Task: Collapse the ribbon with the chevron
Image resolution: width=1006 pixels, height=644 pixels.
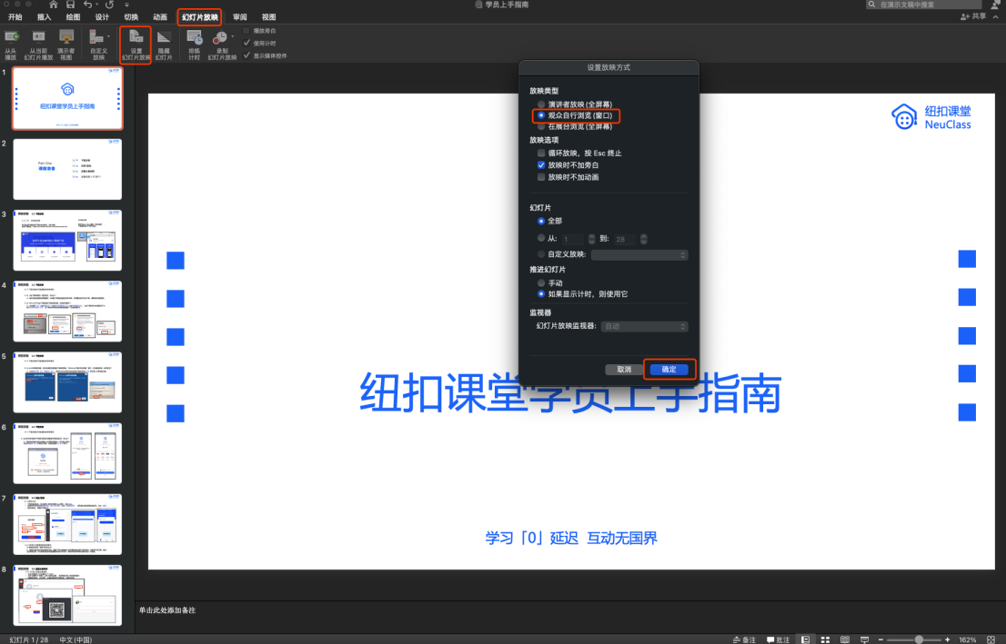Action: pyautogui.click(x=996, y=17)
